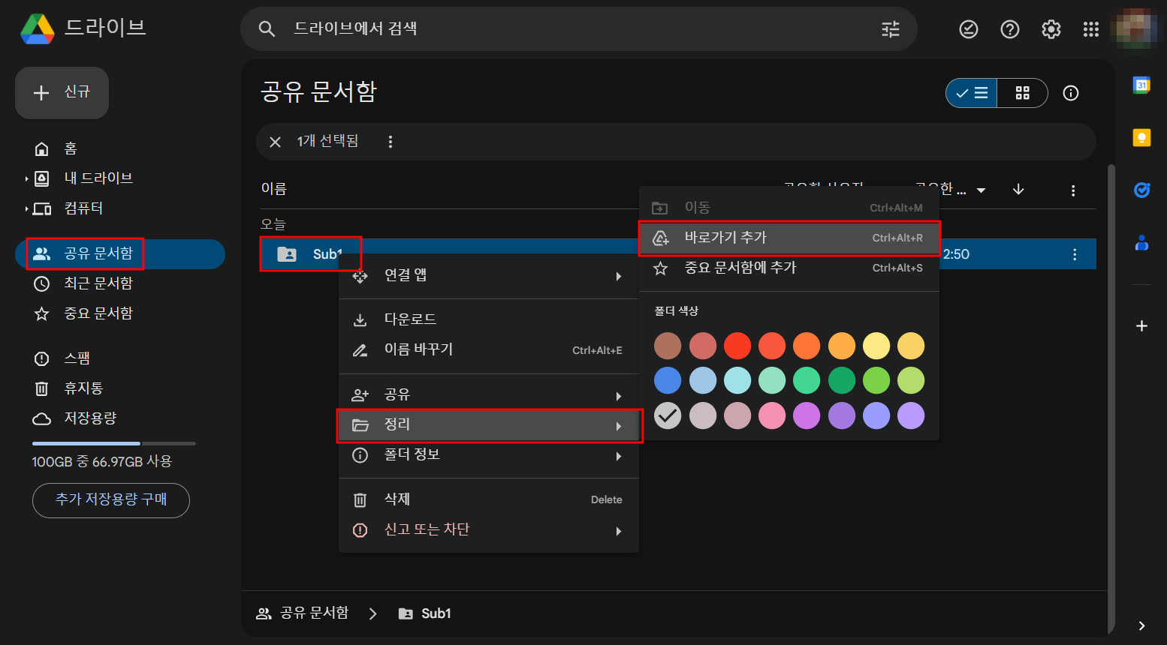Click the 추가 저장용량 구매 button
This screenshot has height=645, width=1167.
(x=110, y=500)
